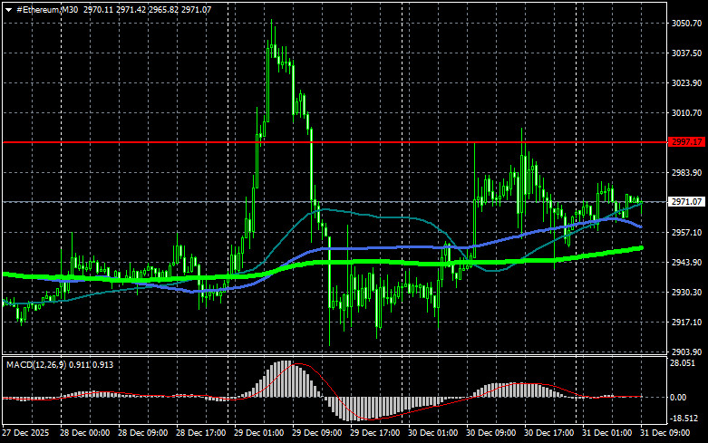Click the 2957.10 price scale label
The image size is (708, 443).
pyautogui.click(x=686, y=233)
